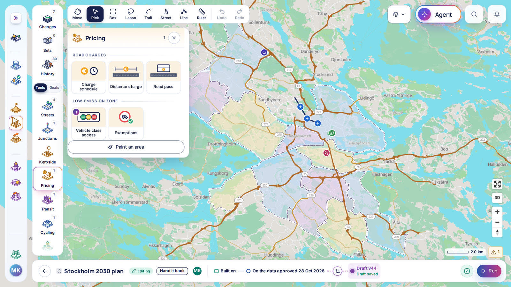Viewport: 511px width, 287px height.
Task: Open the warnings indicator showing 1
Action: (x=496, y=252)
